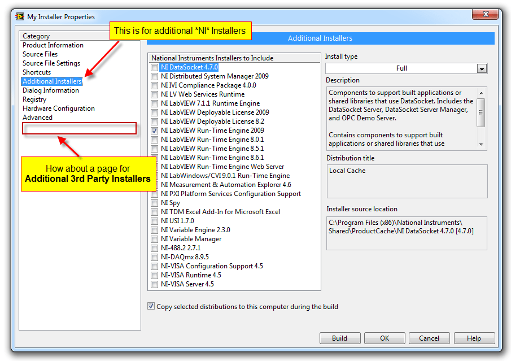Open the Product Information category page
Viewport: 511px width, 361px height.
click(x=53, y=45)
